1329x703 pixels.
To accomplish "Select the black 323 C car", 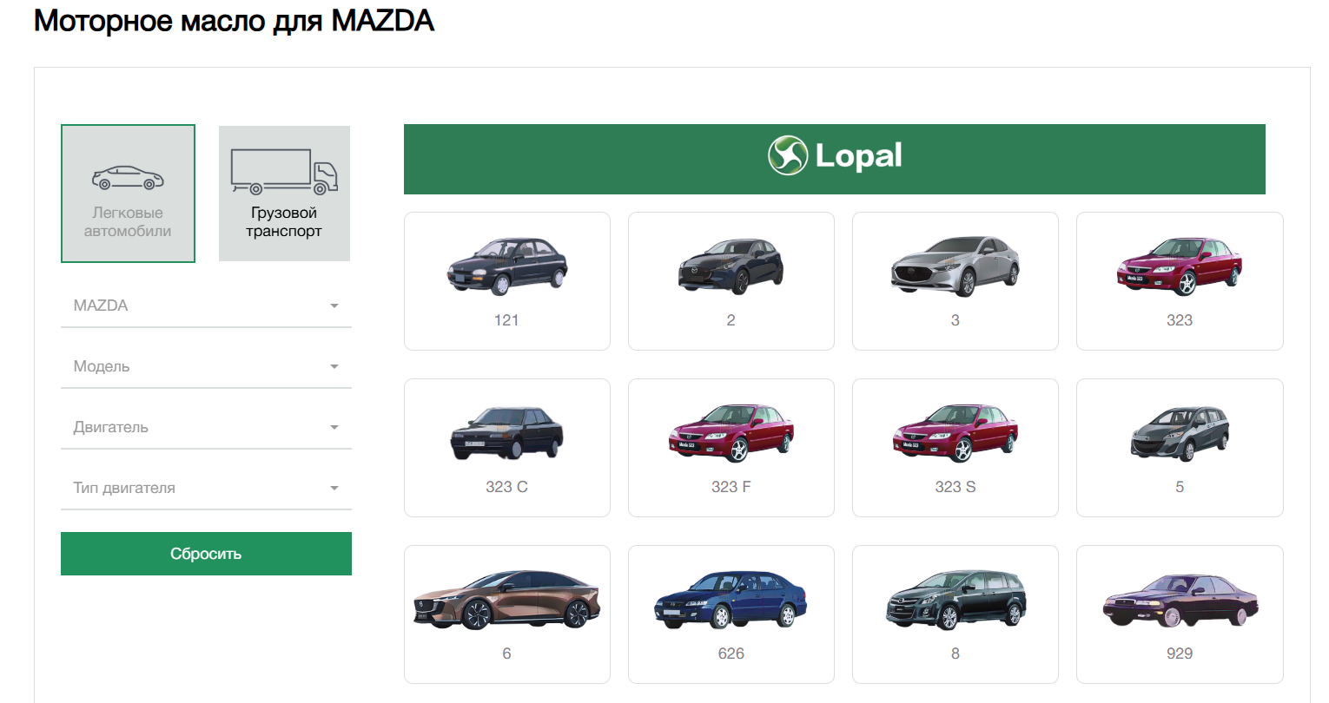I will [x=507, y=433].
